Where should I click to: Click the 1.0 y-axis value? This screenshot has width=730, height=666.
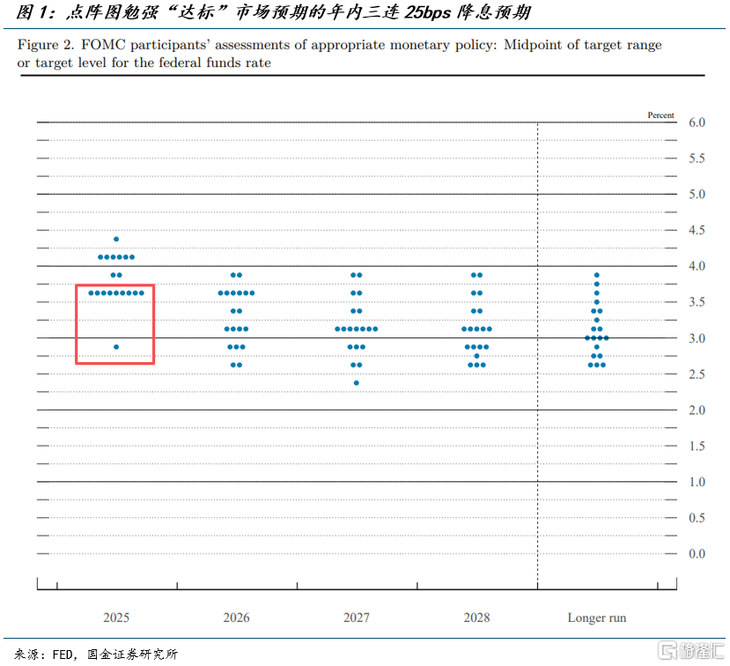pos(697,482)
